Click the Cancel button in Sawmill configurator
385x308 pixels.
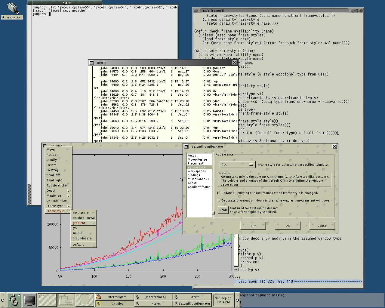322,226
